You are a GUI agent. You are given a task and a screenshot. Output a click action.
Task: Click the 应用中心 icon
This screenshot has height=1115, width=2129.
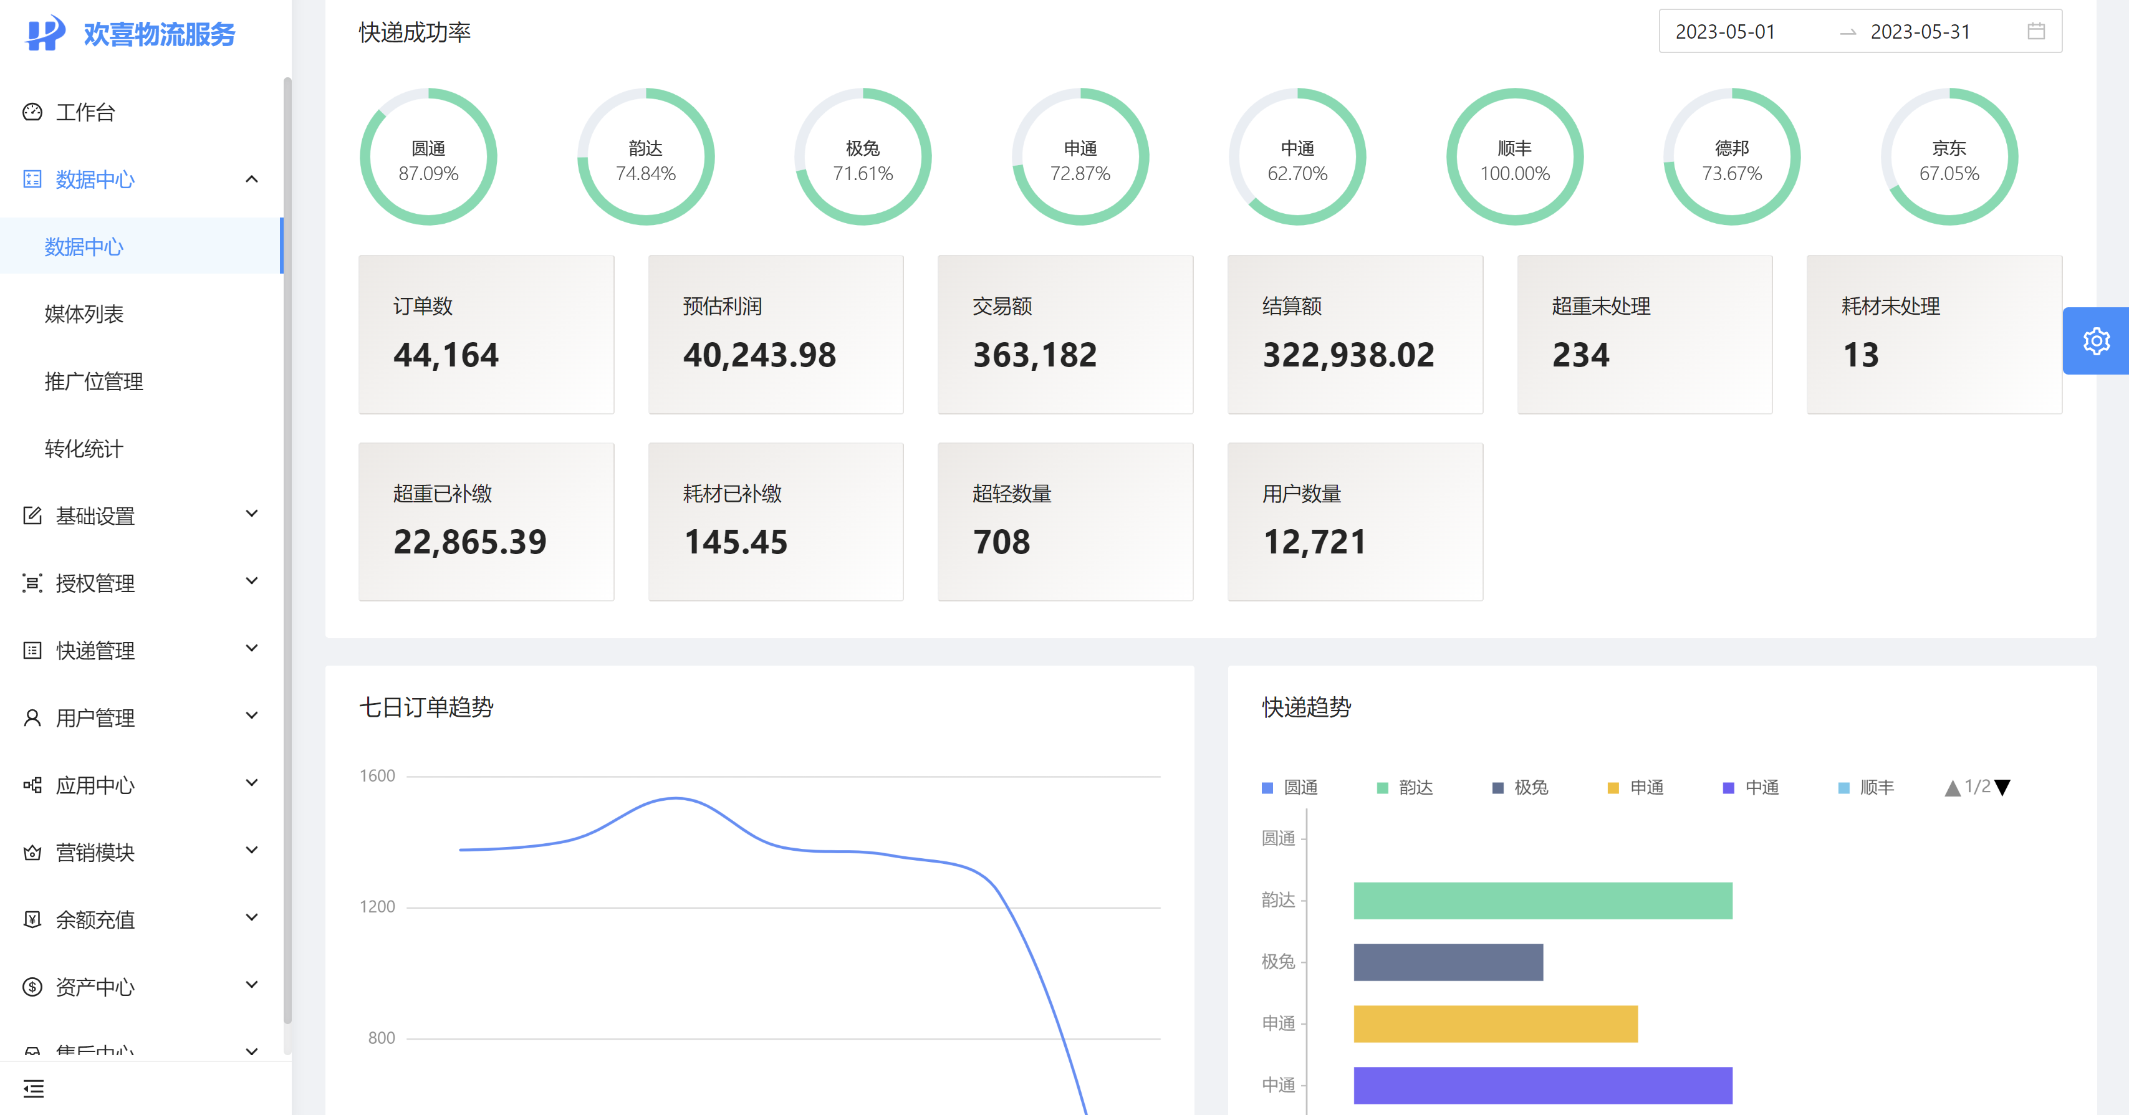(x=32, y=785)
